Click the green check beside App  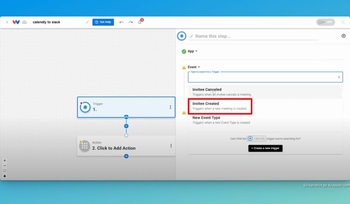pos(184,52)
